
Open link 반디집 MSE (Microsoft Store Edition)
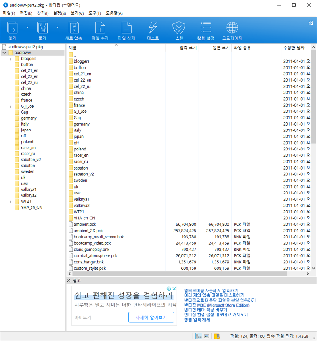click(217, 305)
